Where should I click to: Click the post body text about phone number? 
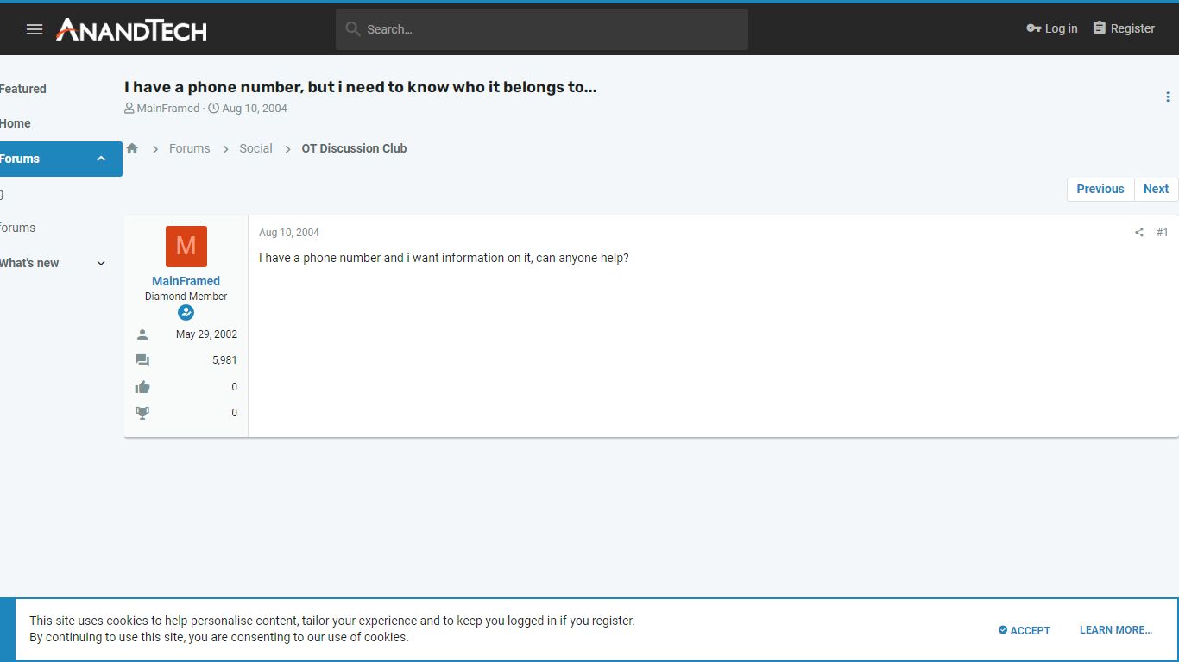[x=444, y=258]
